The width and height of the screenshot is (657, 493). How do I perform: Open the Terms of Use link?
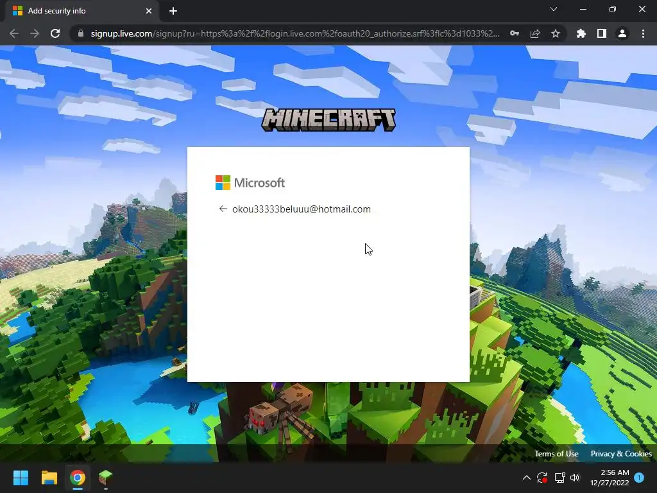556,454
